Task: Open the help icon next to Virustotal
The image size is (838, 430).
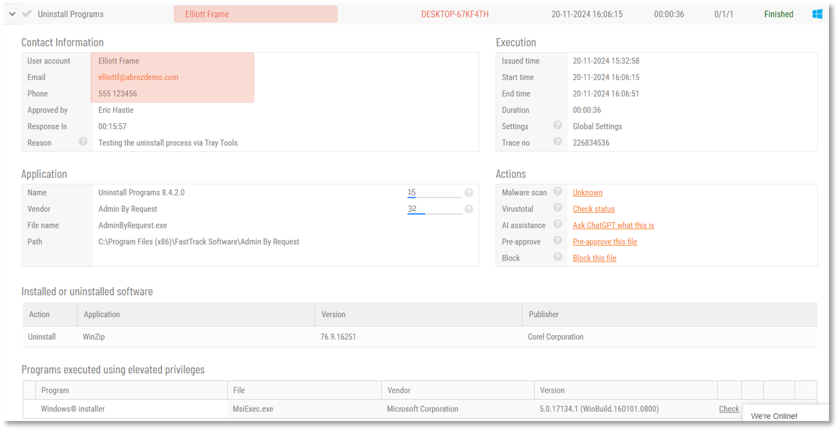Action: point(557,208)
